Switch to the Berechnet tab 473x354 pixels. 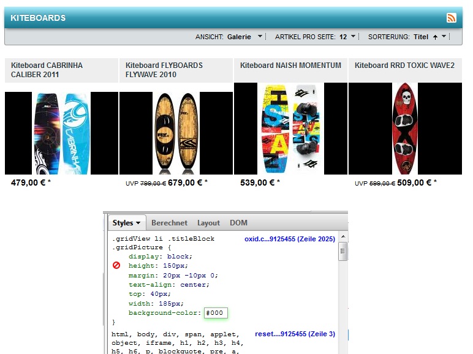click(x=169, y=223)
